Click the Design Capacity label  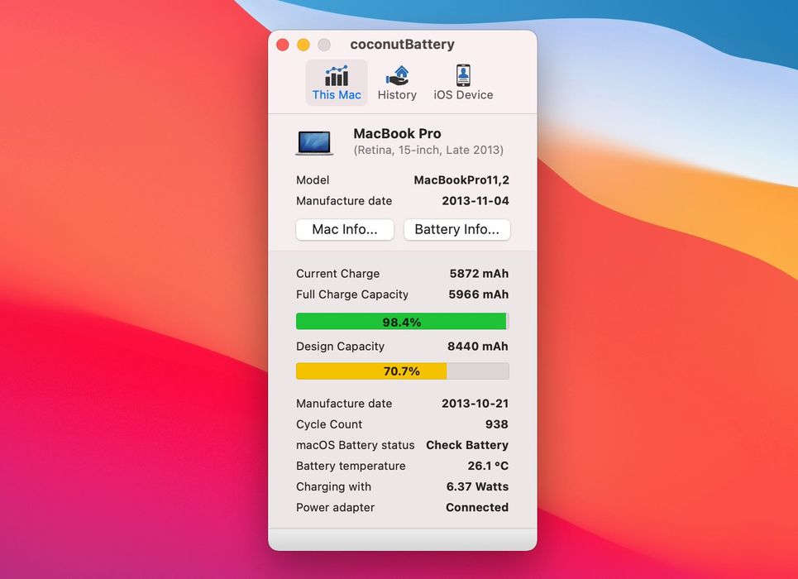coord(340,347)
